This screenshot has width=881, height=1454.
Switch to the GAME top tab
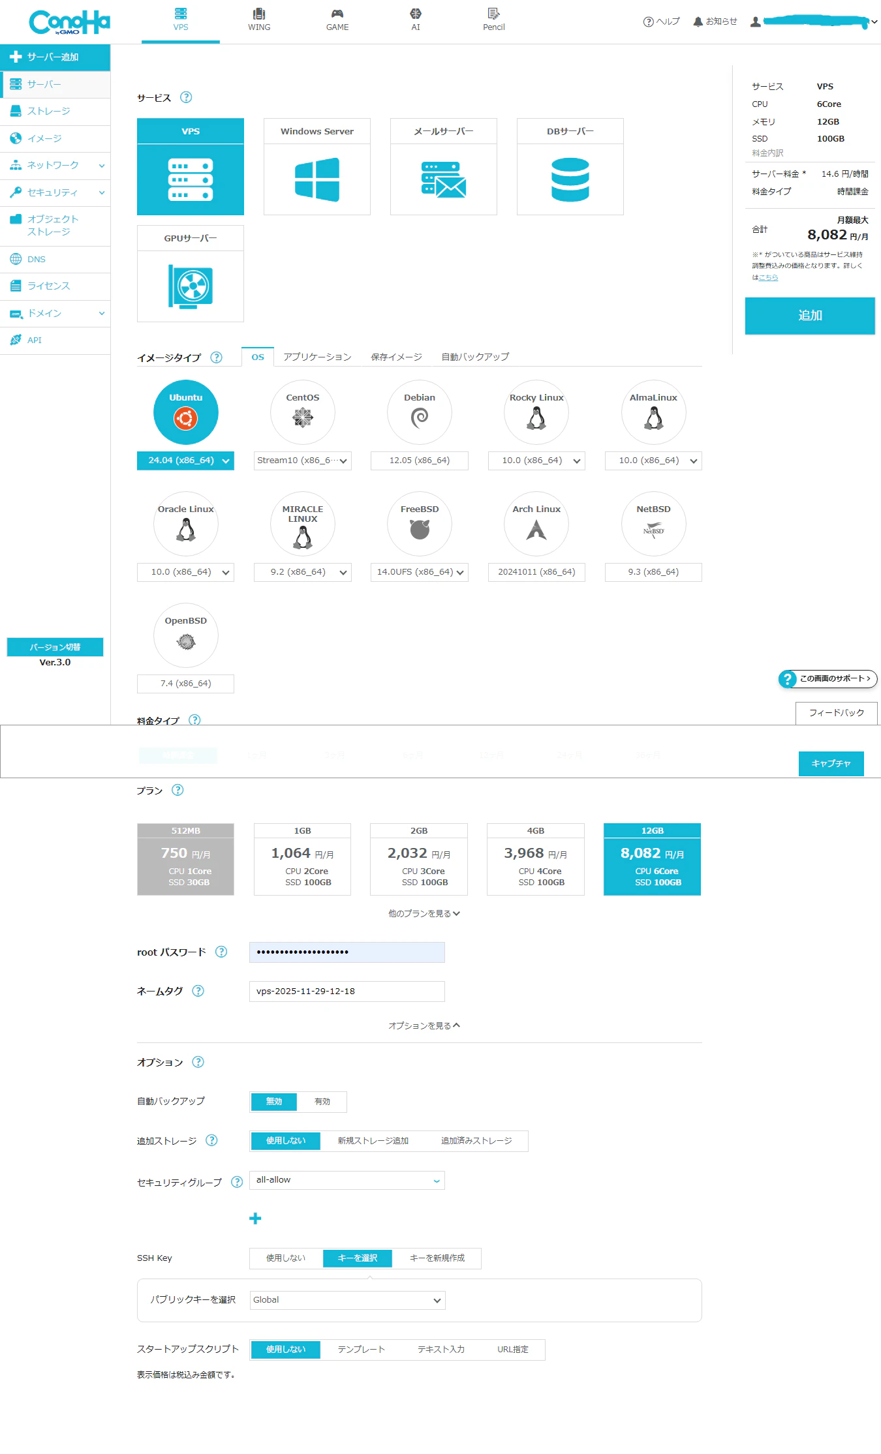[337, 20]
